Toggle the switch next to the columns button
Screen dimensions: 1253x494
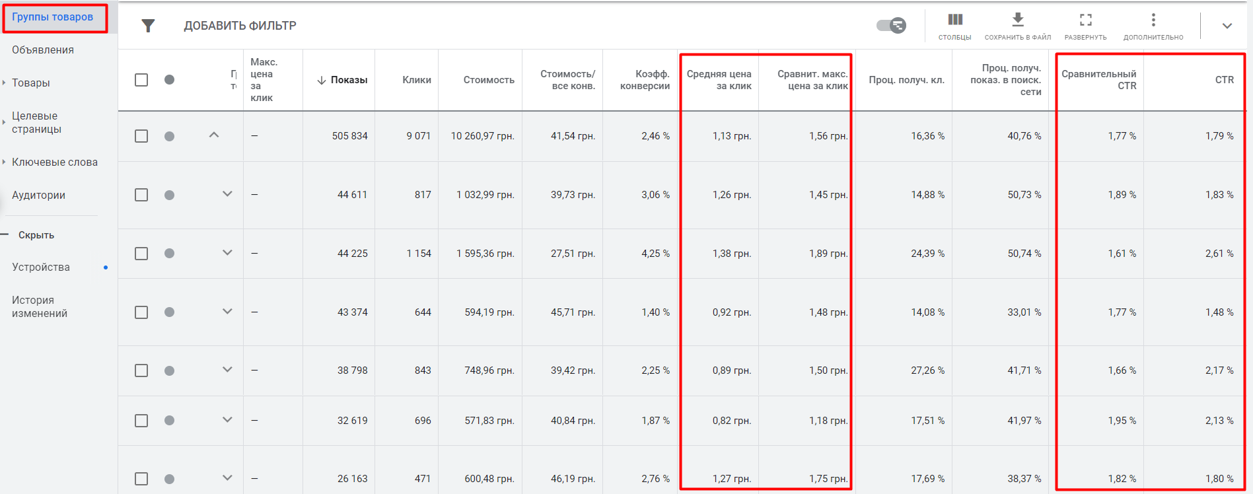891,26
